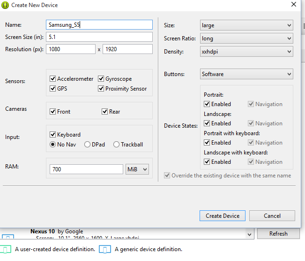The width and height of the screenshot is (305, 261).
Task: Click Landscape with keyboard Navigation checkbox
Action: click(251, 162)
